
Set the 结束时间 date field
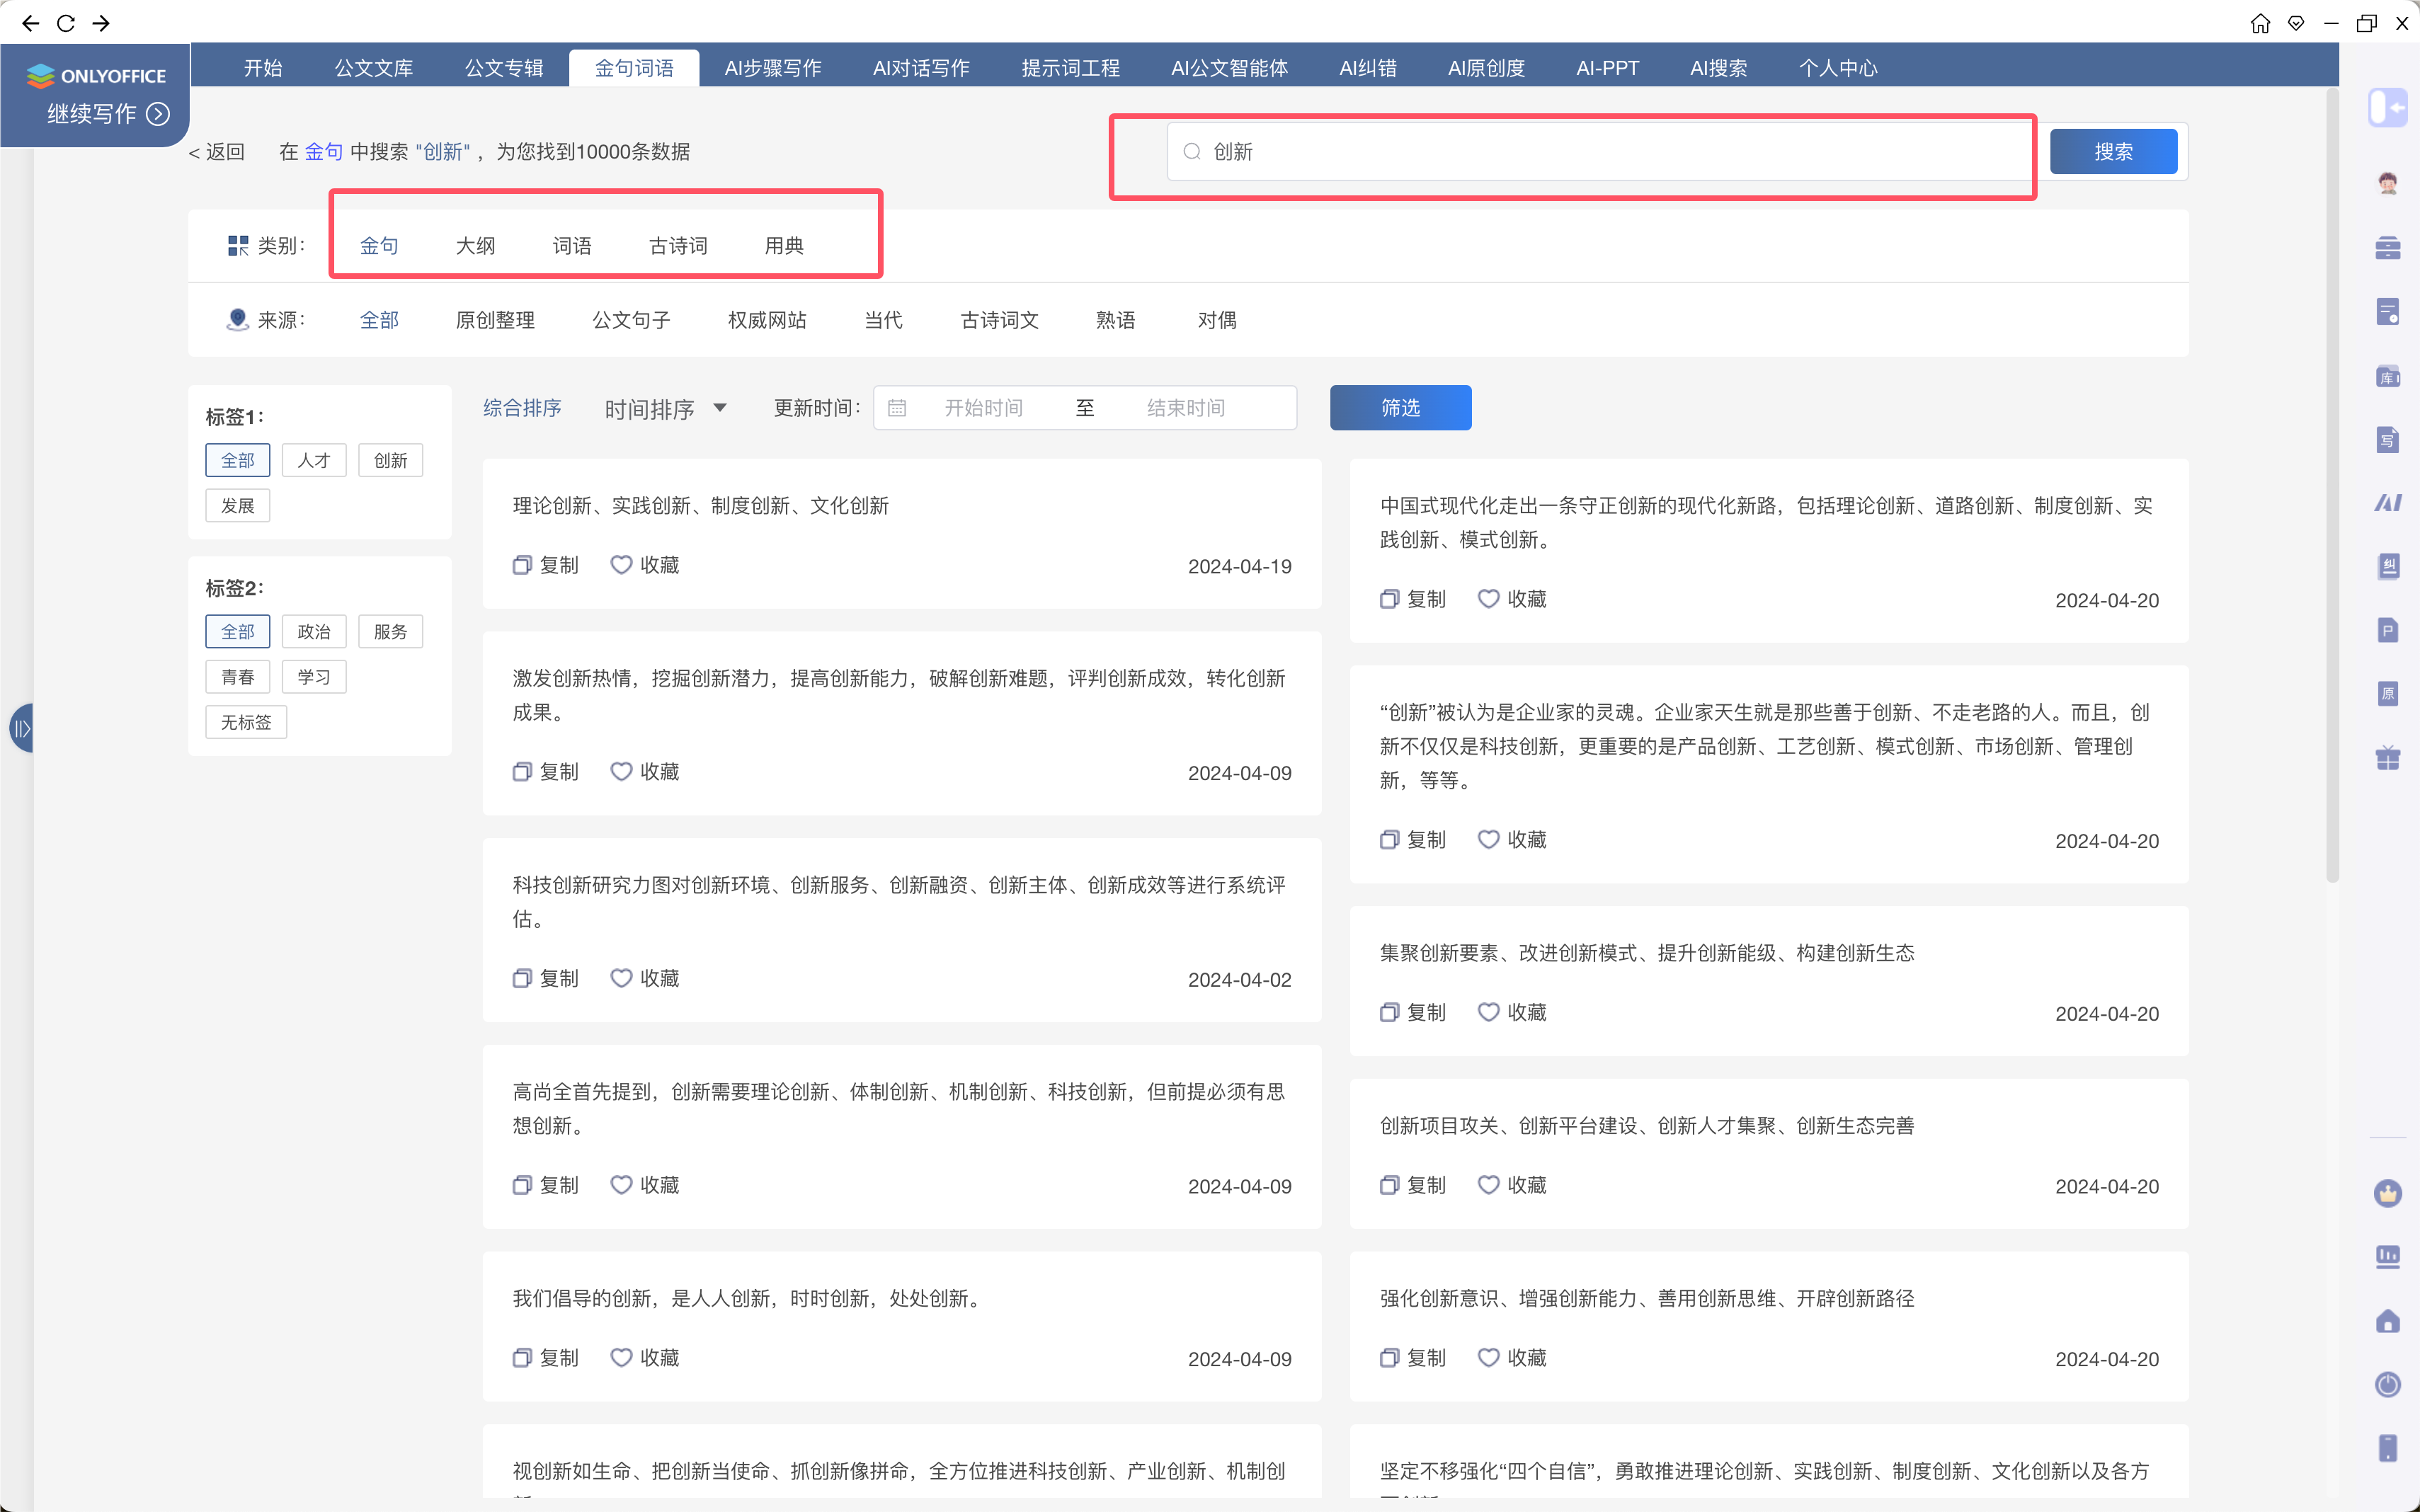pos(1186,408)
